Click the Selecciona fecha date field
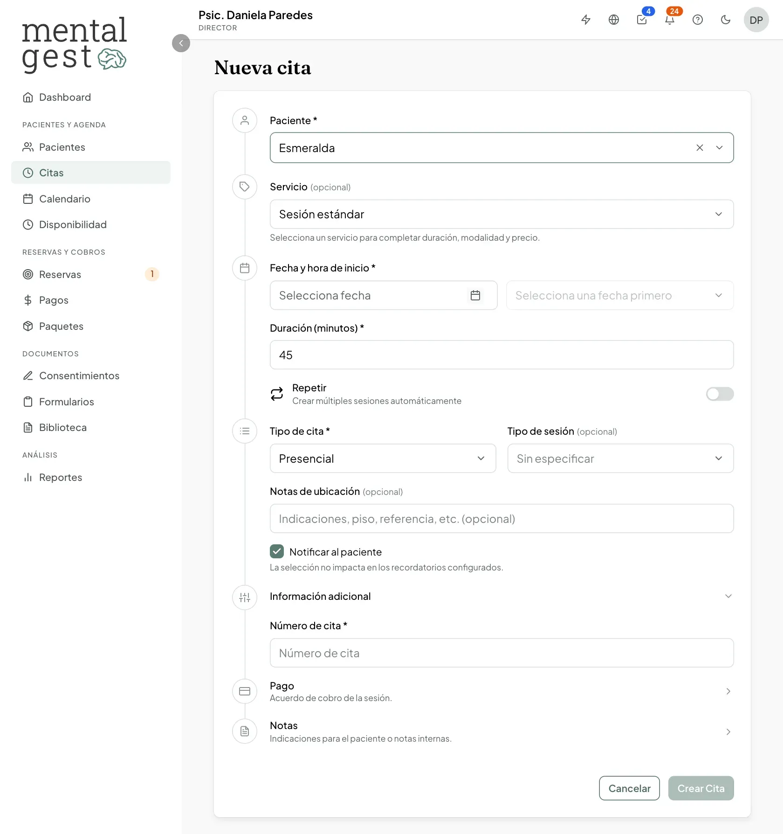 [384, 295]
